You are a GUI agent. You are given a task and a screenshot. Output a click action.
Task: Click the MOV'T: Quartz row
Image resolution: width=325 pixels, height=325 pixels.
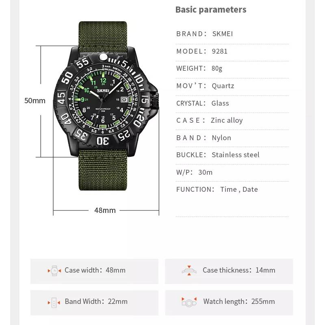click(x=232, y=86)
